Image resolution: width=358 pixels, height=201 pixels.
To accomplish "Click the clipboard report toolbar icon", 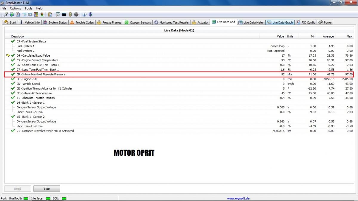I will pyautogui.click(x=50, y=14).
